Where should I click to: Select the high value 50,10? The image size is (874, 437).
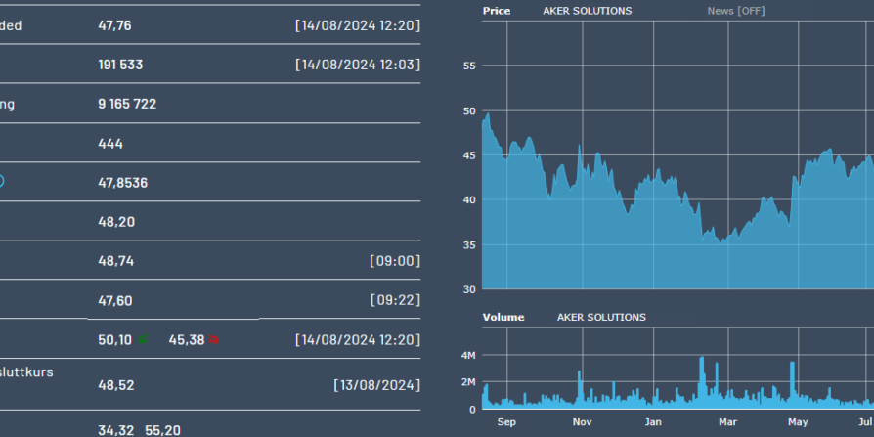pyautogui.click(x=114, y=340)
